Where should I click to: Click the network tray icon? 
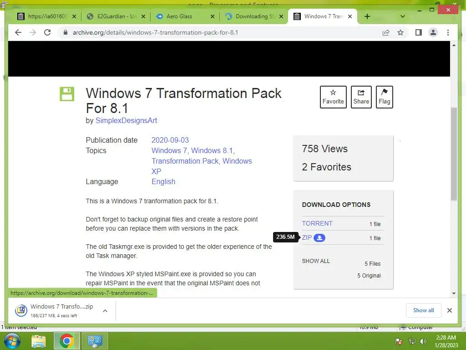(412, 341)
